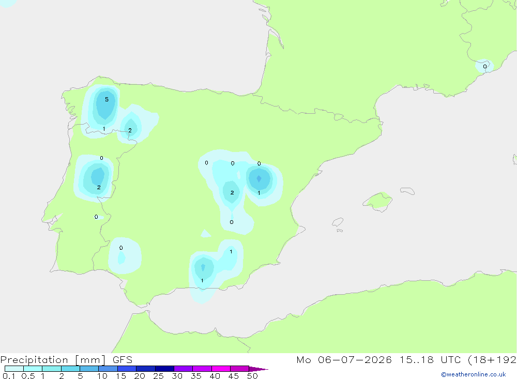This screenshot has height=379, width=517.
Task: Click the 'GFS' model label
Action: click(x=123, y=359)
